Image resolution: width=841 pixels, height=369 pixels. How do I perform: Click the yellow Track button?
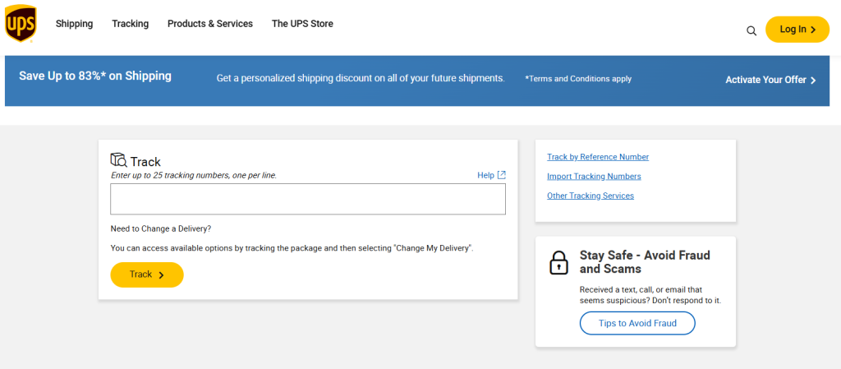pos(147,274)
